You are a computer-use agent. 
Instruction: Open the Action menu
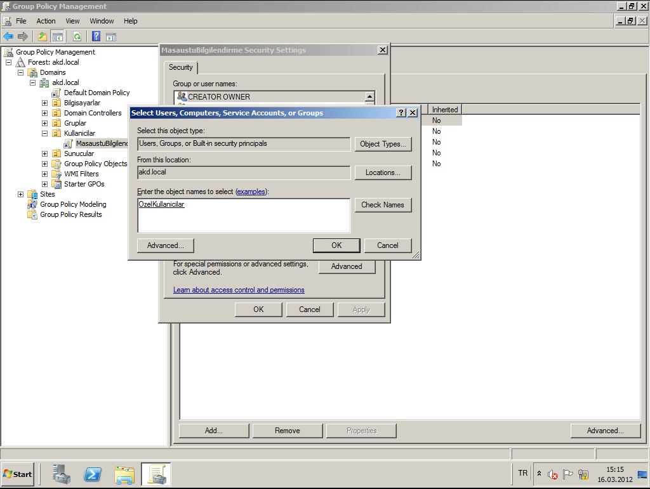point(46,21)
